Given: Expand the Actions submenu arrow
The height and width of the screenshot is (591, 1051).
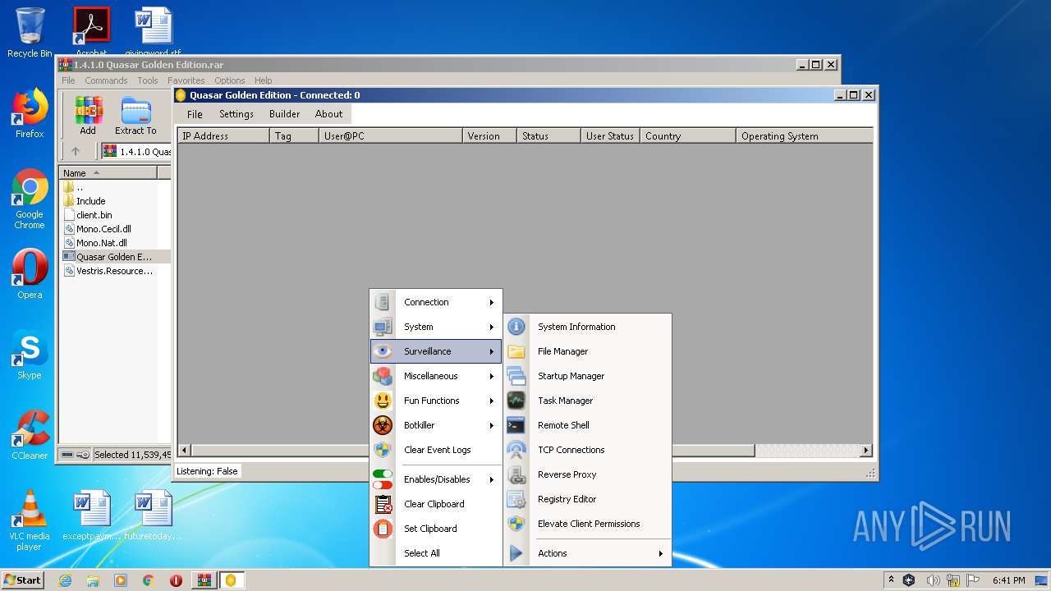Looking at the screenshot, I should click(660, 553).
